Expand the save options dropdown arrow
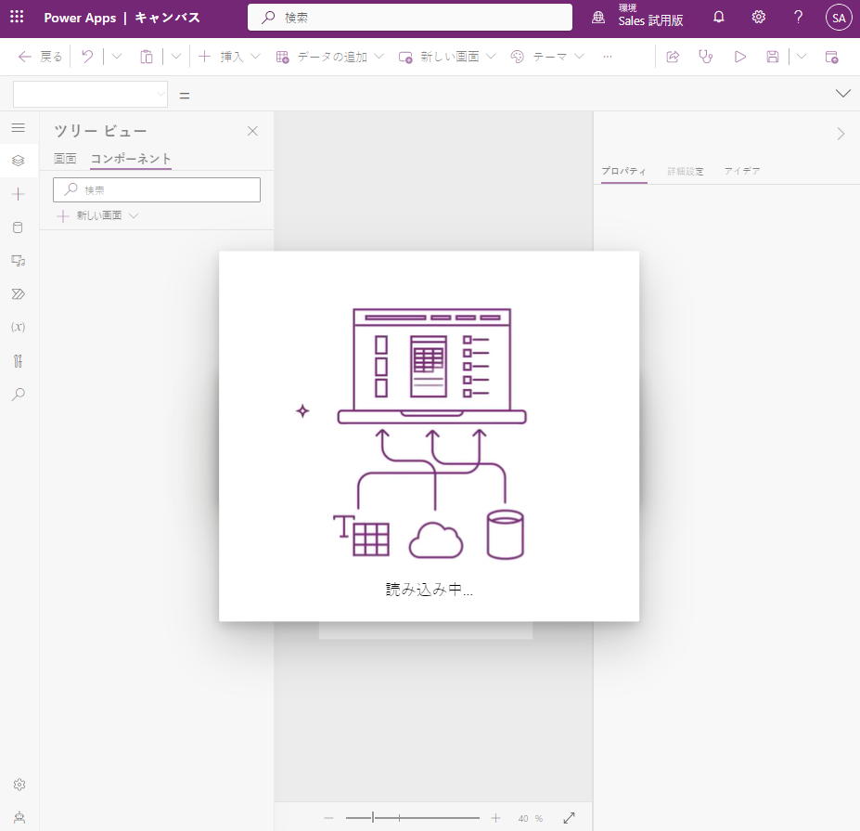 tap(802, 57)
